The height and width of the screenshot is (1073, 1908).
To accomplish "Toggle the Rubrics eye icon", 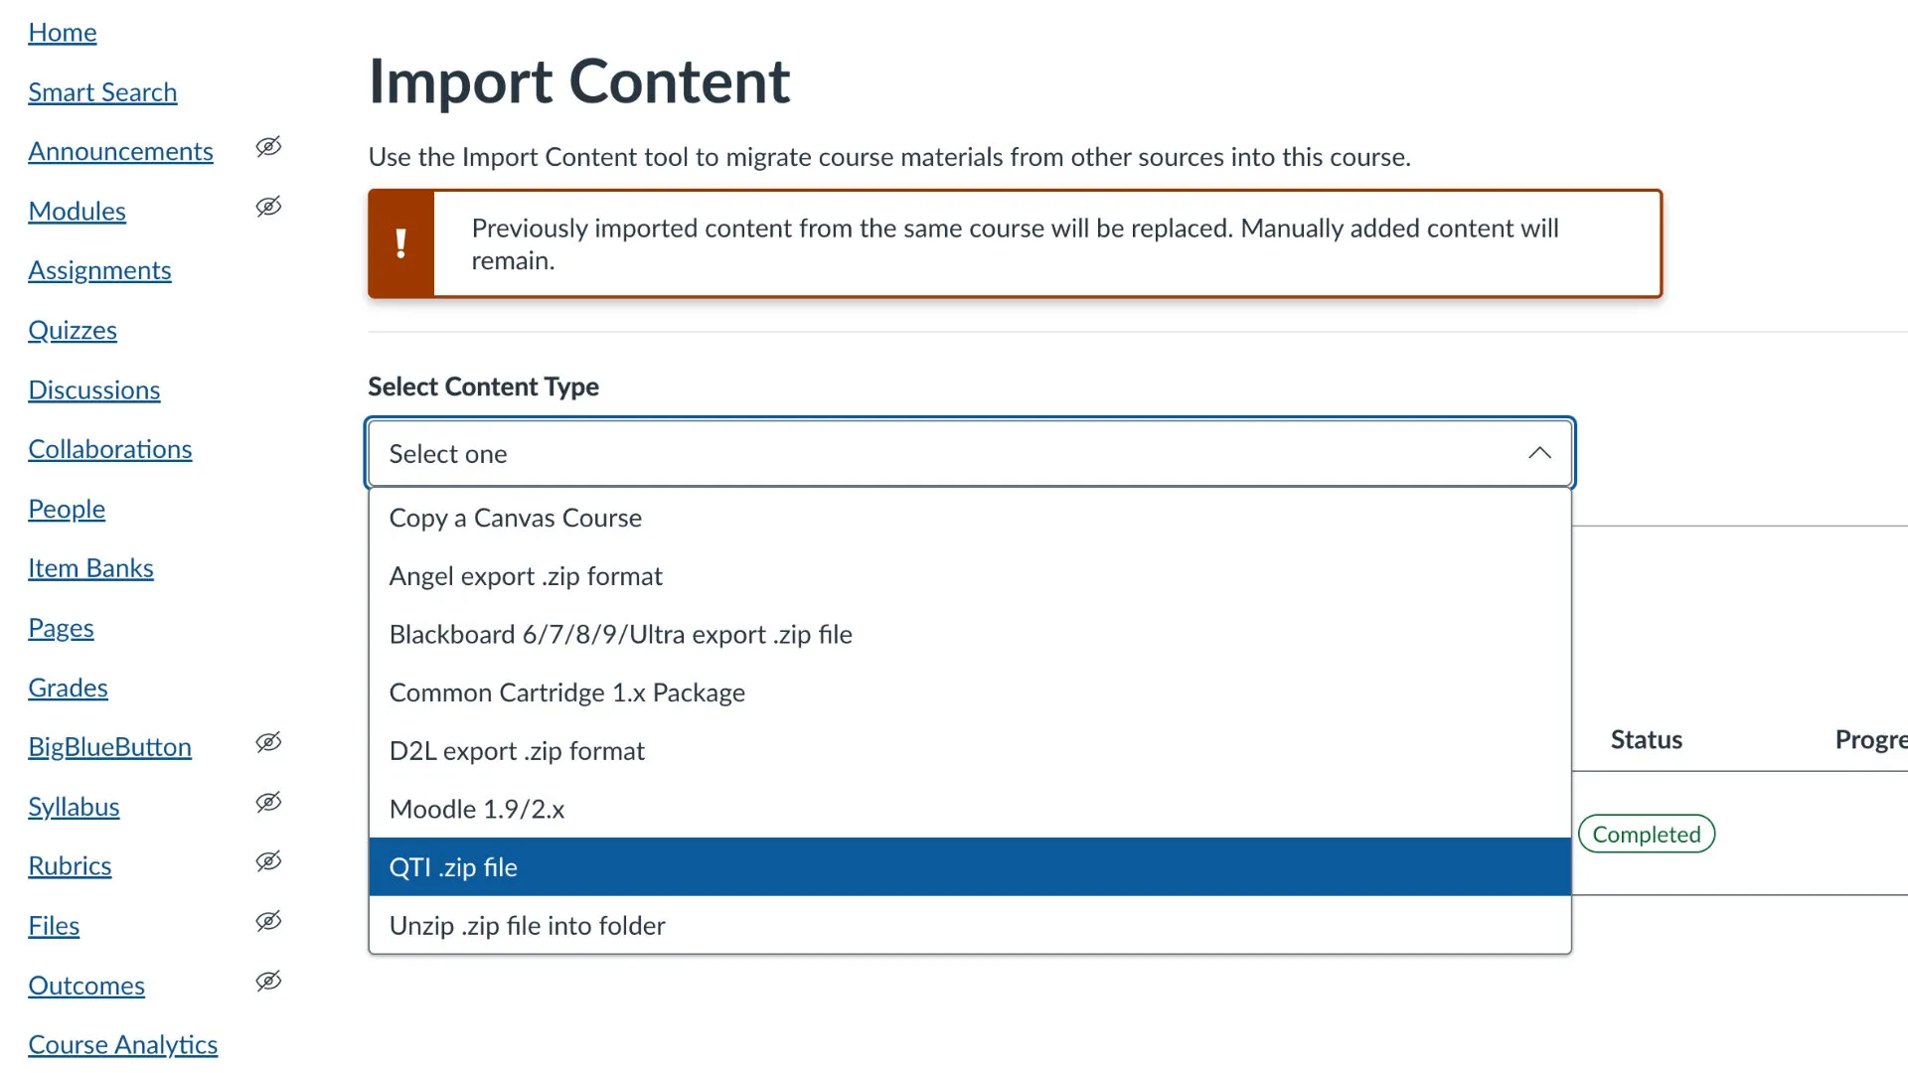I will click(268, 861).
